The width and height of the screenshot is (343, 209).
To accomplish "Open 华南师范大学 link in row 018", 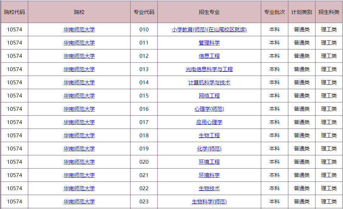I will [79, 136].
